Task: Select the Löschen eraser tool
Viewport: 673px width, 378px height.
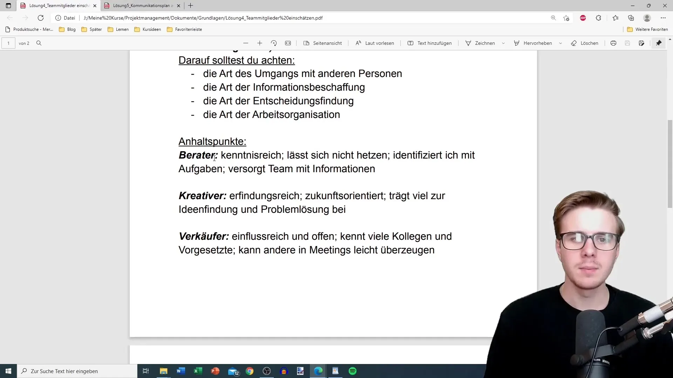Action: click(x=585, y=43)
